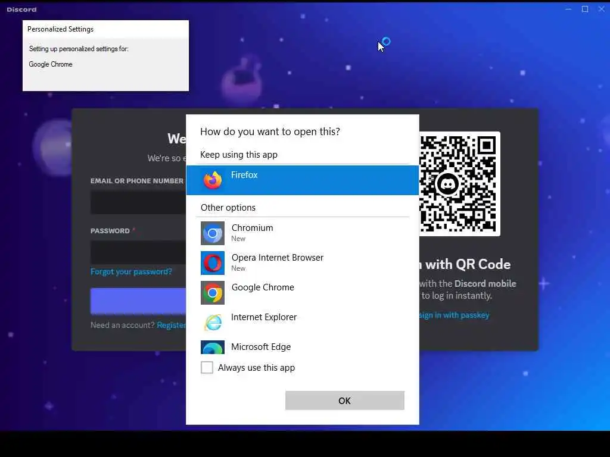Click the 'New' tag under Opera

point(238,268)
